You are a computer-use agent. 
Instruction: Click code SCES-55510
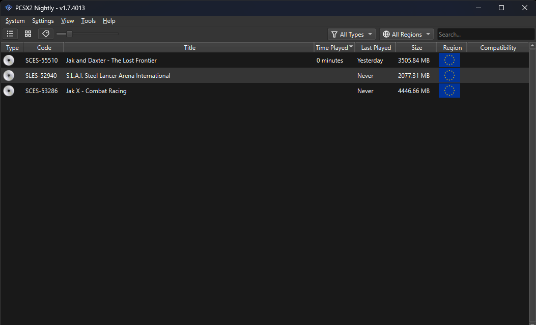[42, 61]
